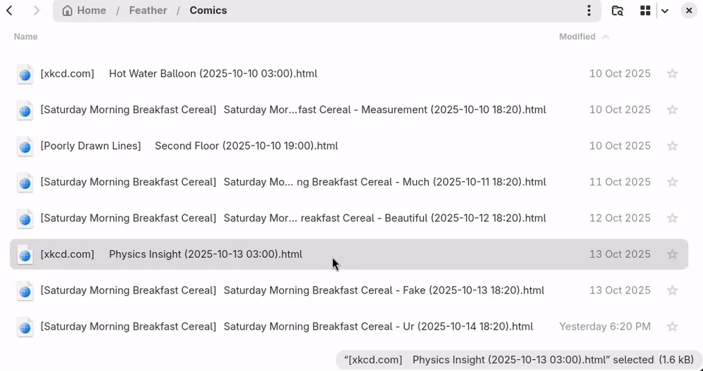Click the Home icon in breadcrumb
Image resolution: width=703 pixels, height=371 pixels.
point(67,11)
